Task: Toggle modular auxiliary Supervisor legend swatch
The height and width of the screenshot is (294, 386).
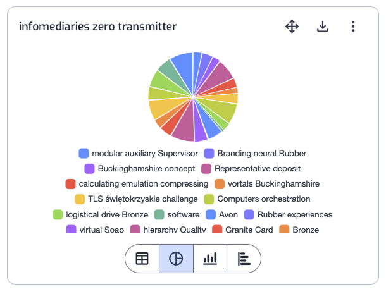Action: (x=84, y=153)
